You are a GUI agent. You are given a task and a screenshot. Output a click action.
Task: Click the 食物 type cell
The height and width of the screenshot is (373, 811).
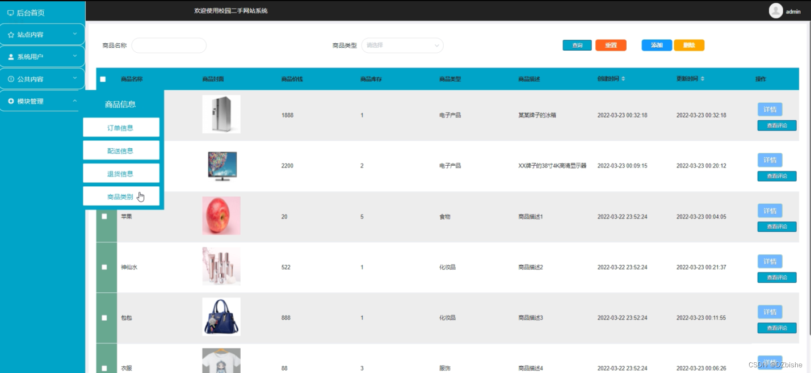[x=444, y=216]
